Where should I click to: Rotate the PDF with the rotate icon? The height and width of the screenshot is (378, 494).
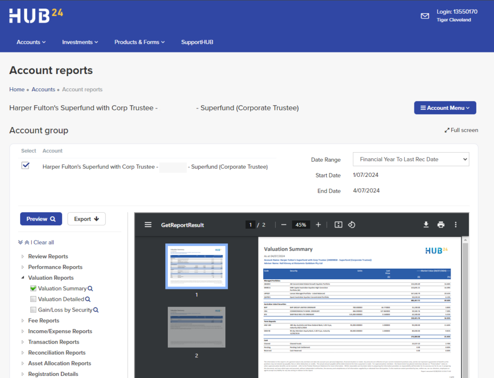tap(352, 225)
